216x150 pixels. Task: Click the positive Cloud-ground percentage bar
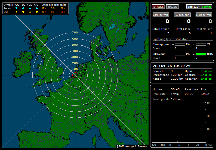pos(180,44)
